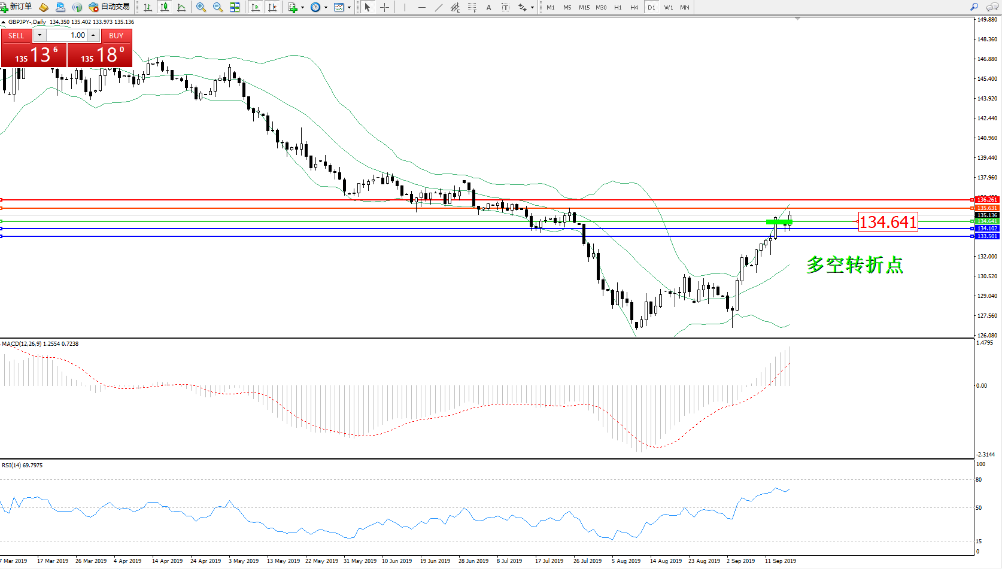The image size is (1002, 569).
Task: Select the trendline drawing tool
Action: (439, 7)
